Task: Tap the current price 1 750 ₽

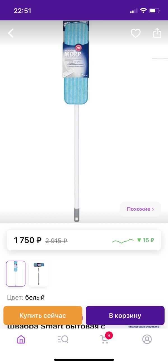Action: click(x=28, y=240)
